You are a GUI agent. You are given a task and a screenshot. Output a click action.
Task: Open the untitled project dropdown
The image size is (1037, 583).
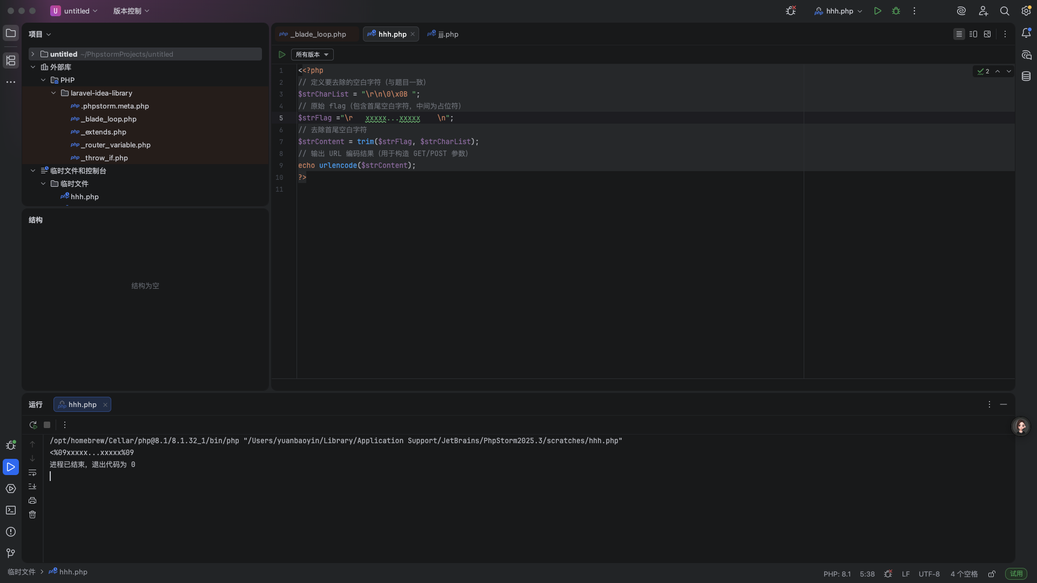point(74,11)
